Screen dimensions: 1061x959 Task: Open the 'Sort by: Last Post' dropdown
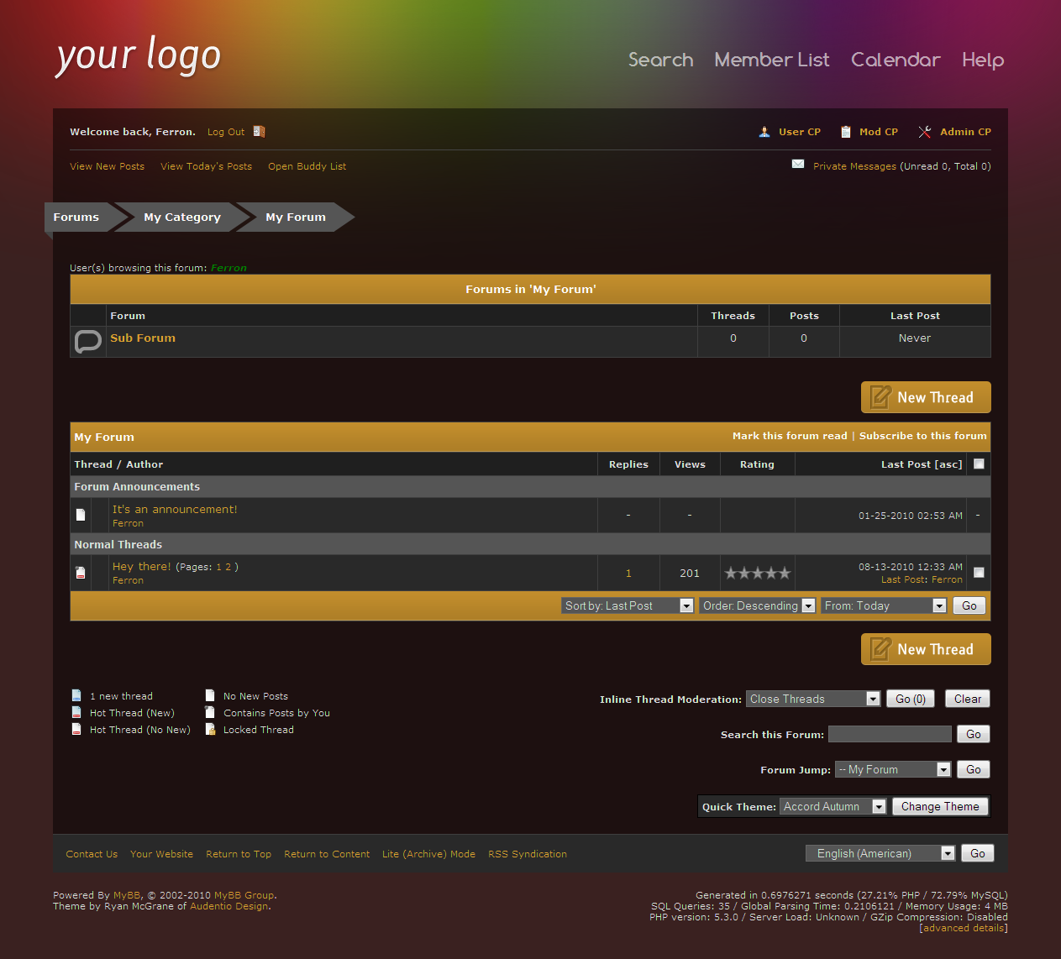628,605
